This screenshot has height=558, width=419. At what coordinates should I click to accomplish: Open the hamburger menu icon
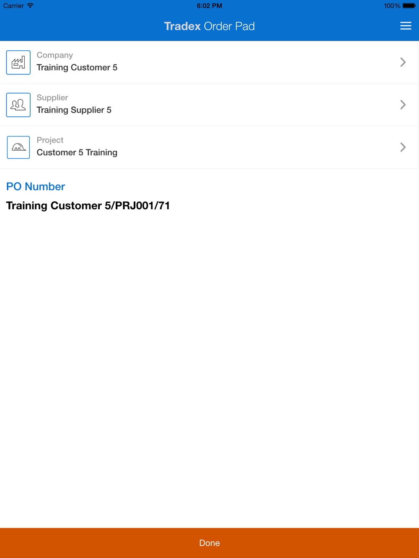406,26
